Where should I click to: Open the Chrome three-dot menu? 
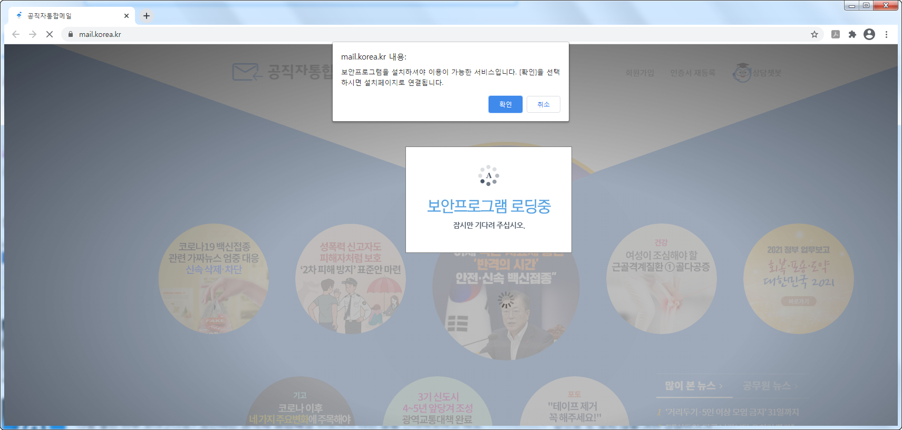[886, 34]
